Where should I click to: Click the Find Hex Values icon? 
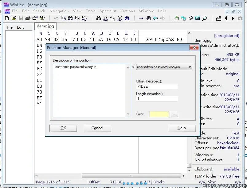pyautogui.click(x=106, y=18)
